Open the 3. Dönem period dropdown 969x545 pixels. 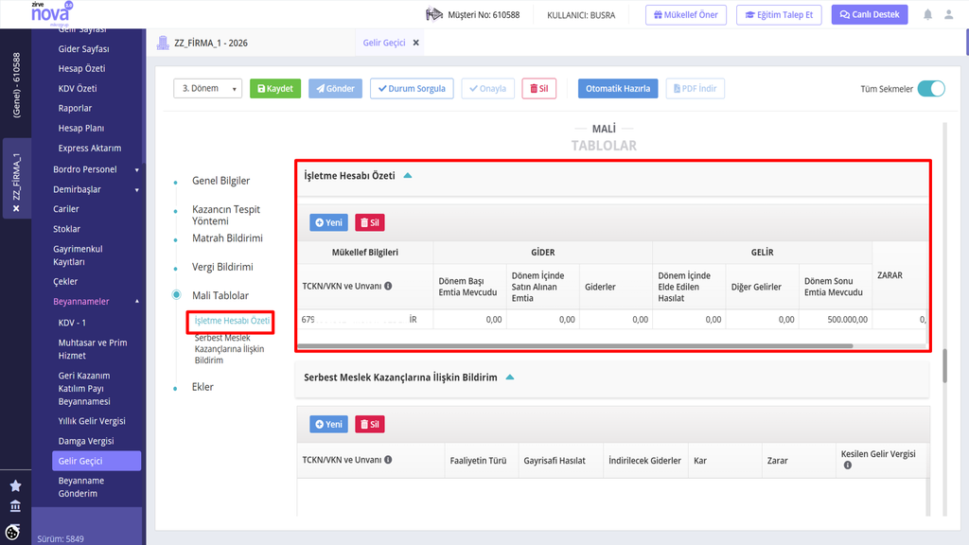207,88
